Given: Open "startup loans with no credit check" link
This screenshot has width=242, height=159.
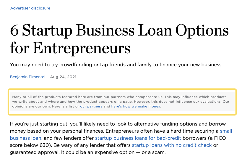Looking at the screenshot, I should tap(172, 145).
